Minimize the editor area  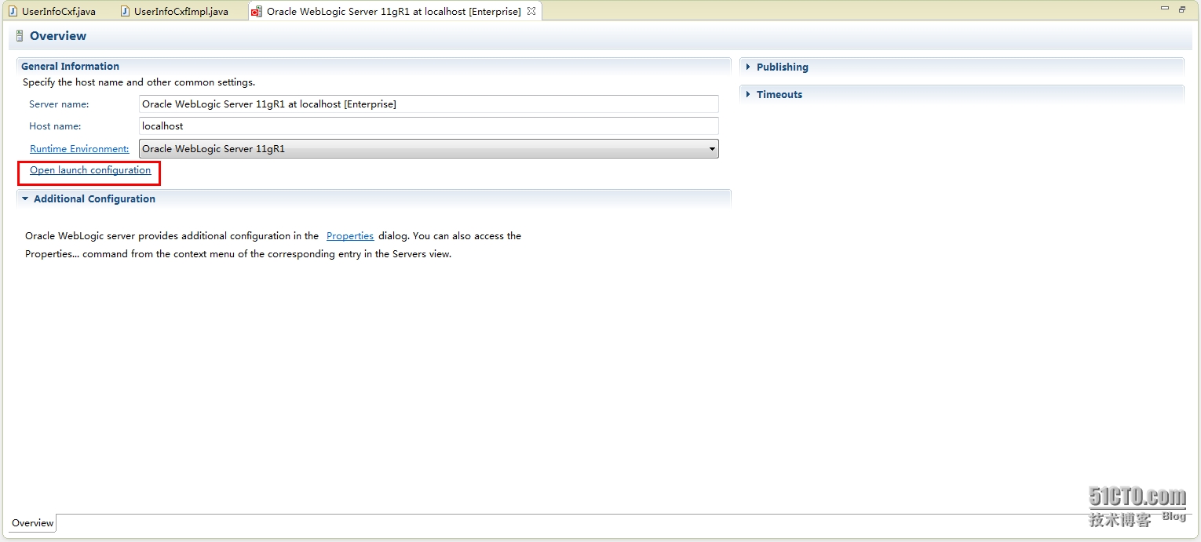click(1165, 9)
